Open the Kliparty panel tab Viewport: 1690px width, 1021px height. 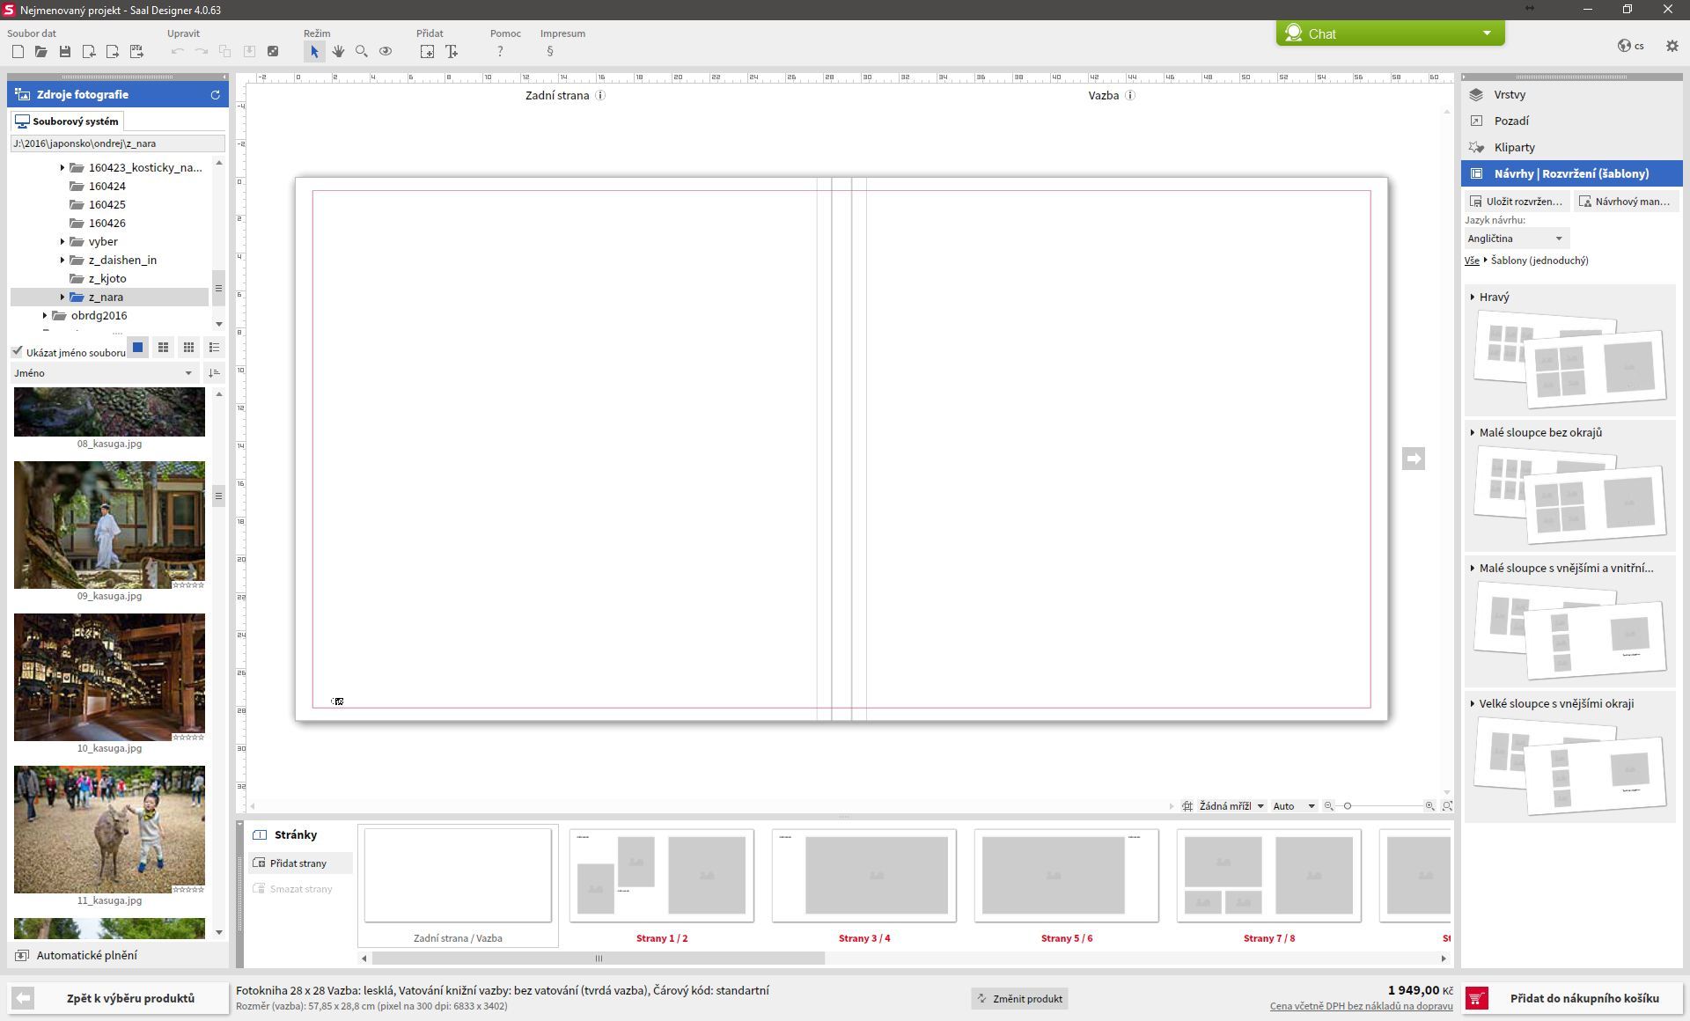1513,148
